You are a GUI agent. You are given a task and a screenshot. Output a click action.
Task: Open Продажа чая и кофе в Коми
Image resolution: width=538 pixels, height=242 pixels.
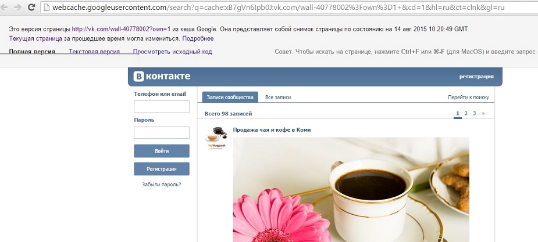[272, 130]
